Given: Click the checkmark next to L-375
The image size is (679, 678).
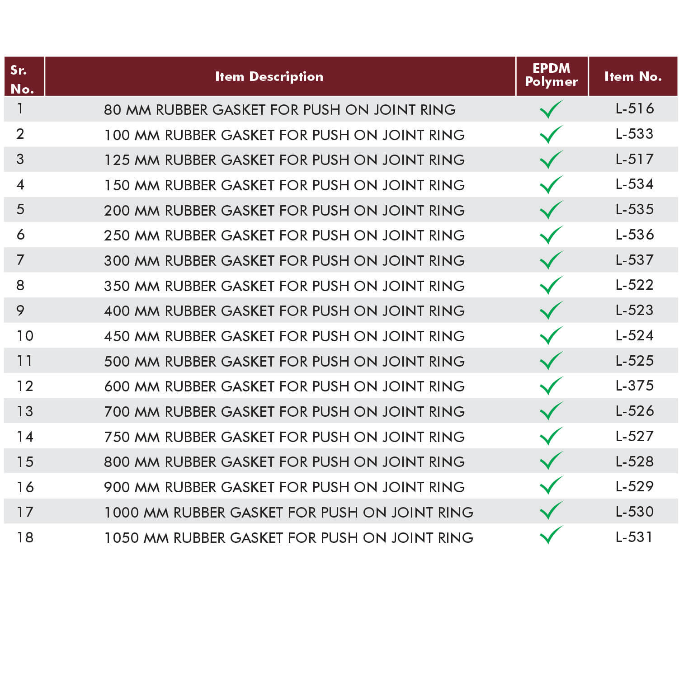Looking at the screenshot, I should click(x=551, y=386).
